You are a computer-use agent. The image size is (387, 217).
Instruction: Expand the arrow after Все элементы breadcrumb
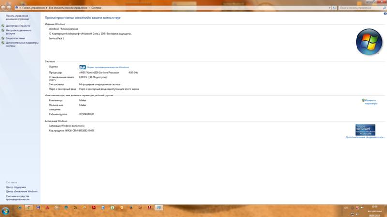[89, 8]
